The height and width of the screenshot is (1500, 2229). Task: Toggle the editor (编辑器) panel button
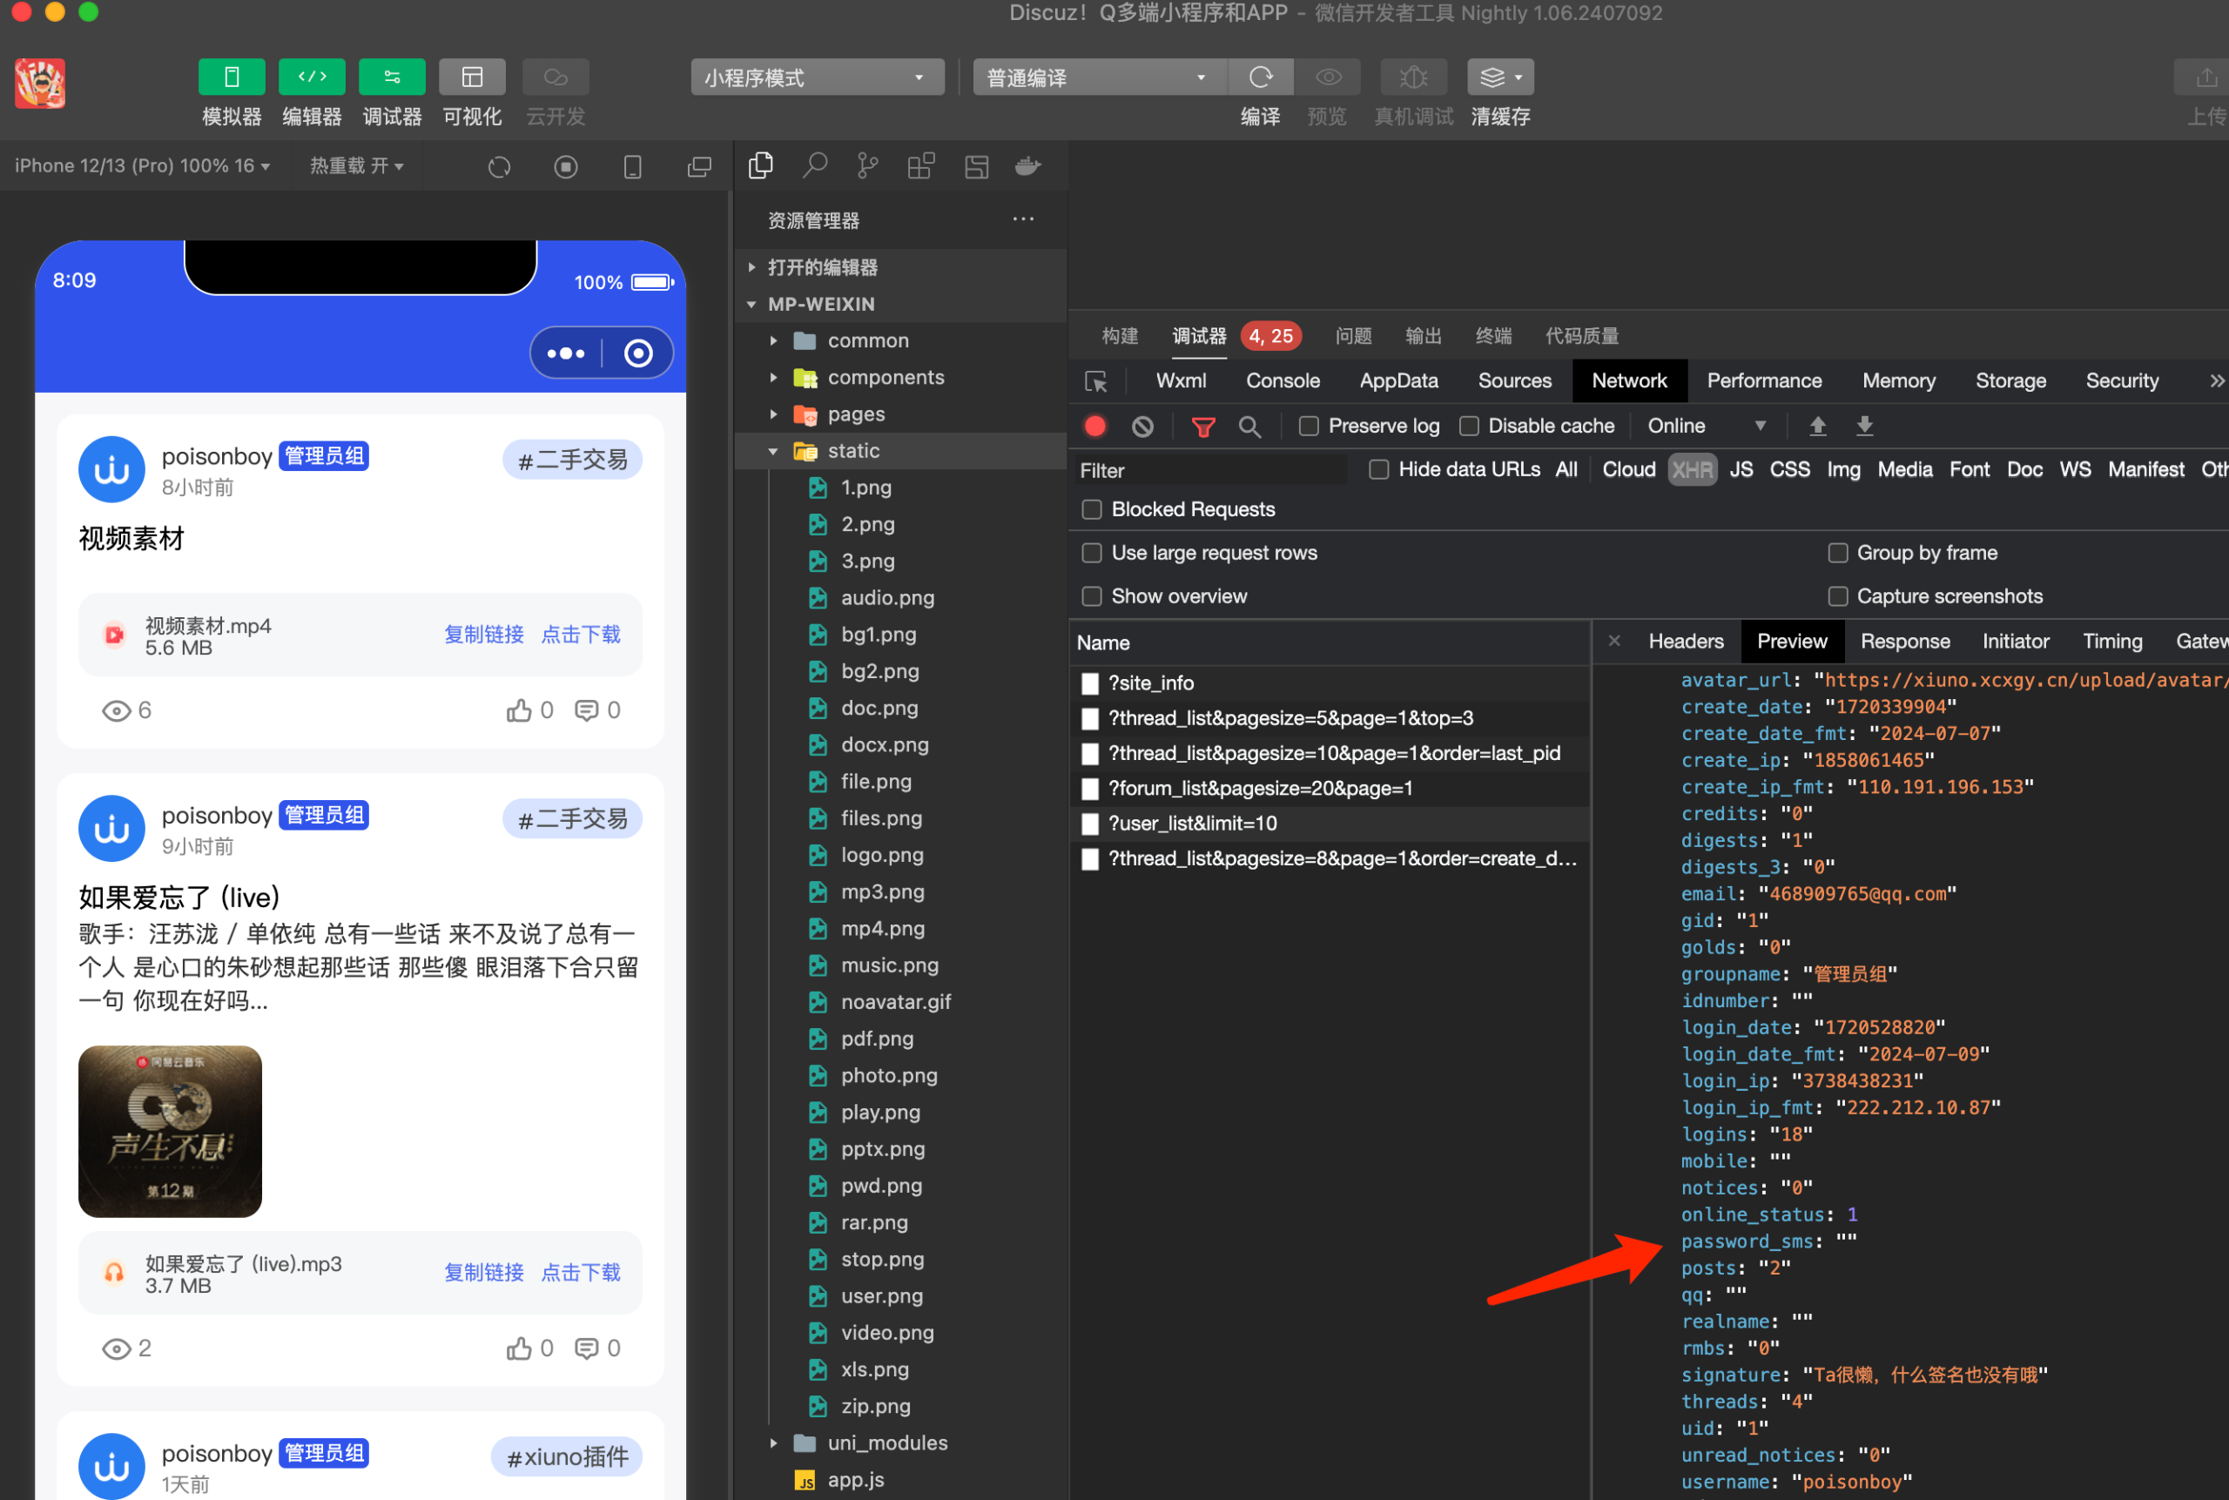tap(312, 77)
